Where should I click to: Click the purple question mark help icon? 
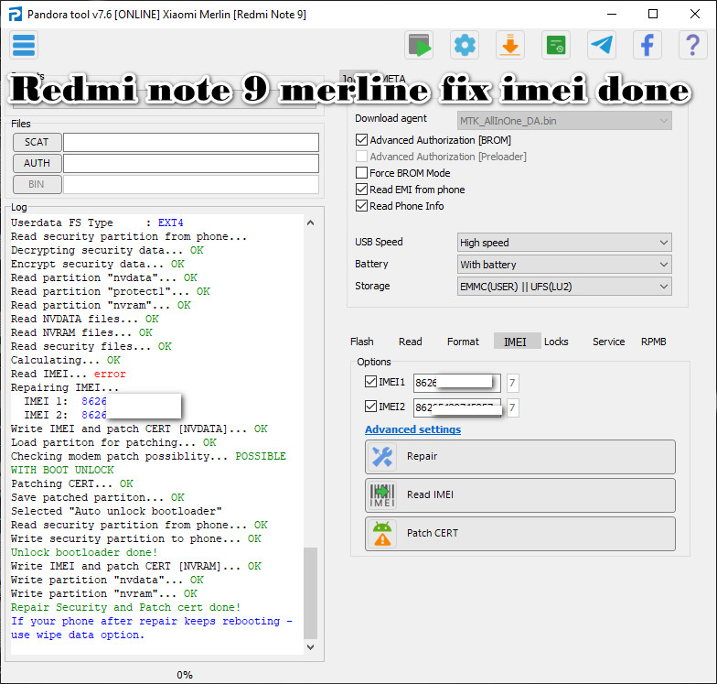point(693,45)
